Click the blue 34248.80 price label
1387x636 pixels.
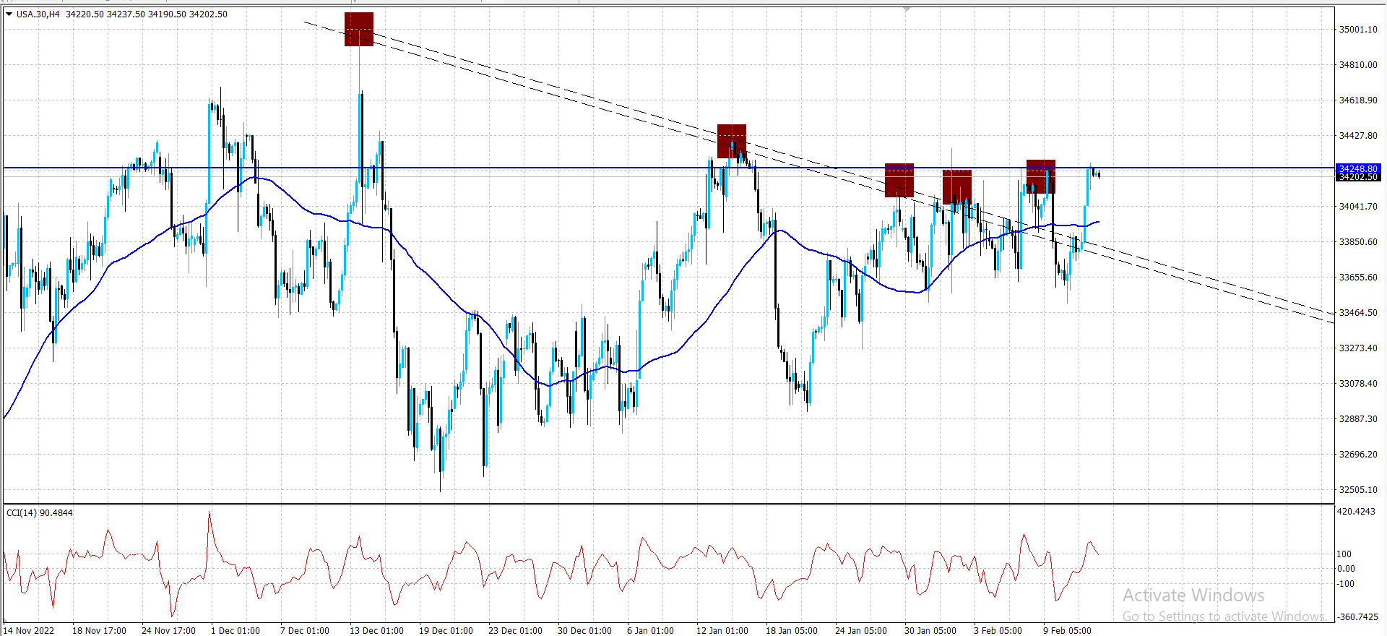1357,168
